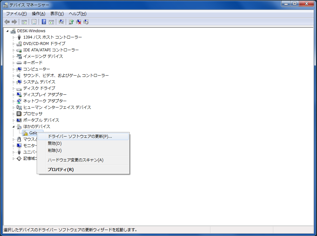Click the Forward arrow toolbar button
Viewport: 317px width, 236px height.
pyautogui.click(x=14, y=22)
